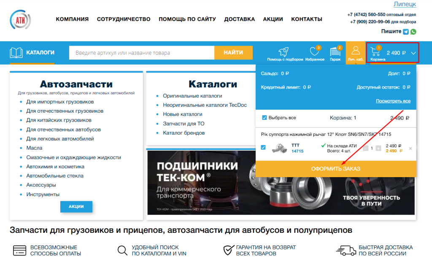Change the city via Липецк selector
432x259 pixels.
(x=405, y=4)
